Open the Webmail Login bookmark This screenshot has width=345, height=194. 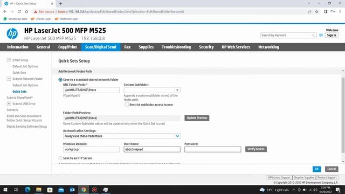click(x=66, y=19)
